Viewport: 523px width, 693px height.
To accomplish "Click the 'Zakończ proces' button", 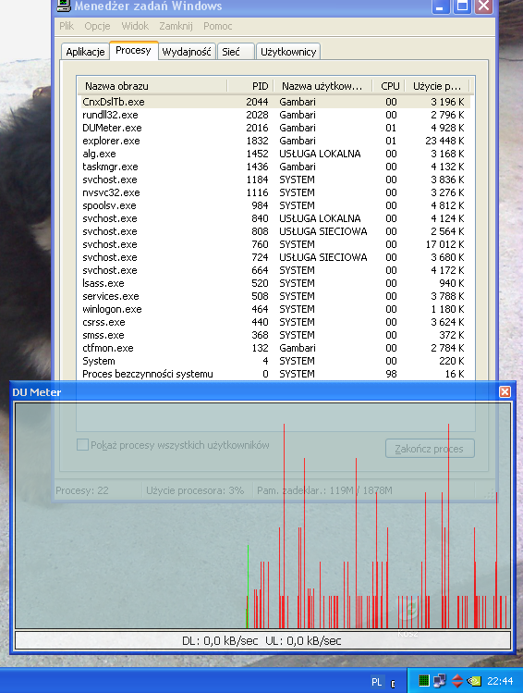I will (430, 449).
